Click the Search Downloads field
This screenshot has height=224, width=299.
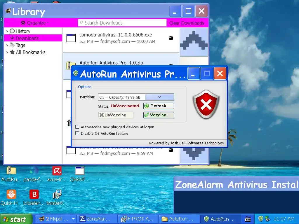click(122, 23)
